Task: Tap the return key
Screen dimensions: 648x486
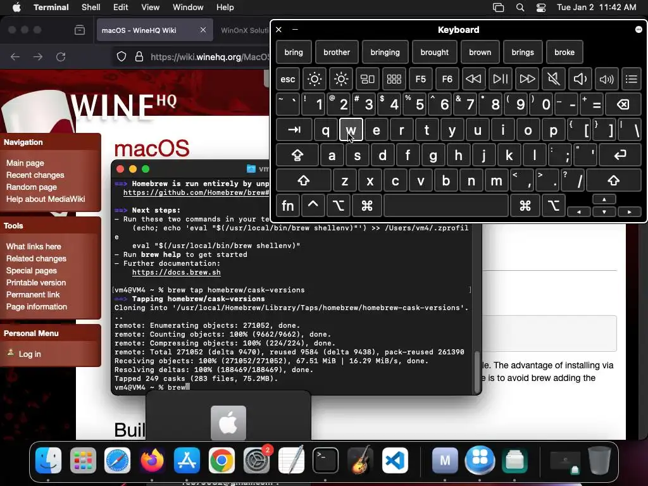Action: point(620,156)
